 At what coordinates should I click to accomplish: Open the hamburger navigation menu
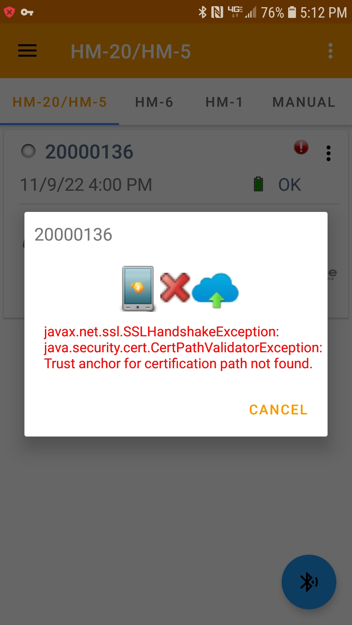(27, 51)
